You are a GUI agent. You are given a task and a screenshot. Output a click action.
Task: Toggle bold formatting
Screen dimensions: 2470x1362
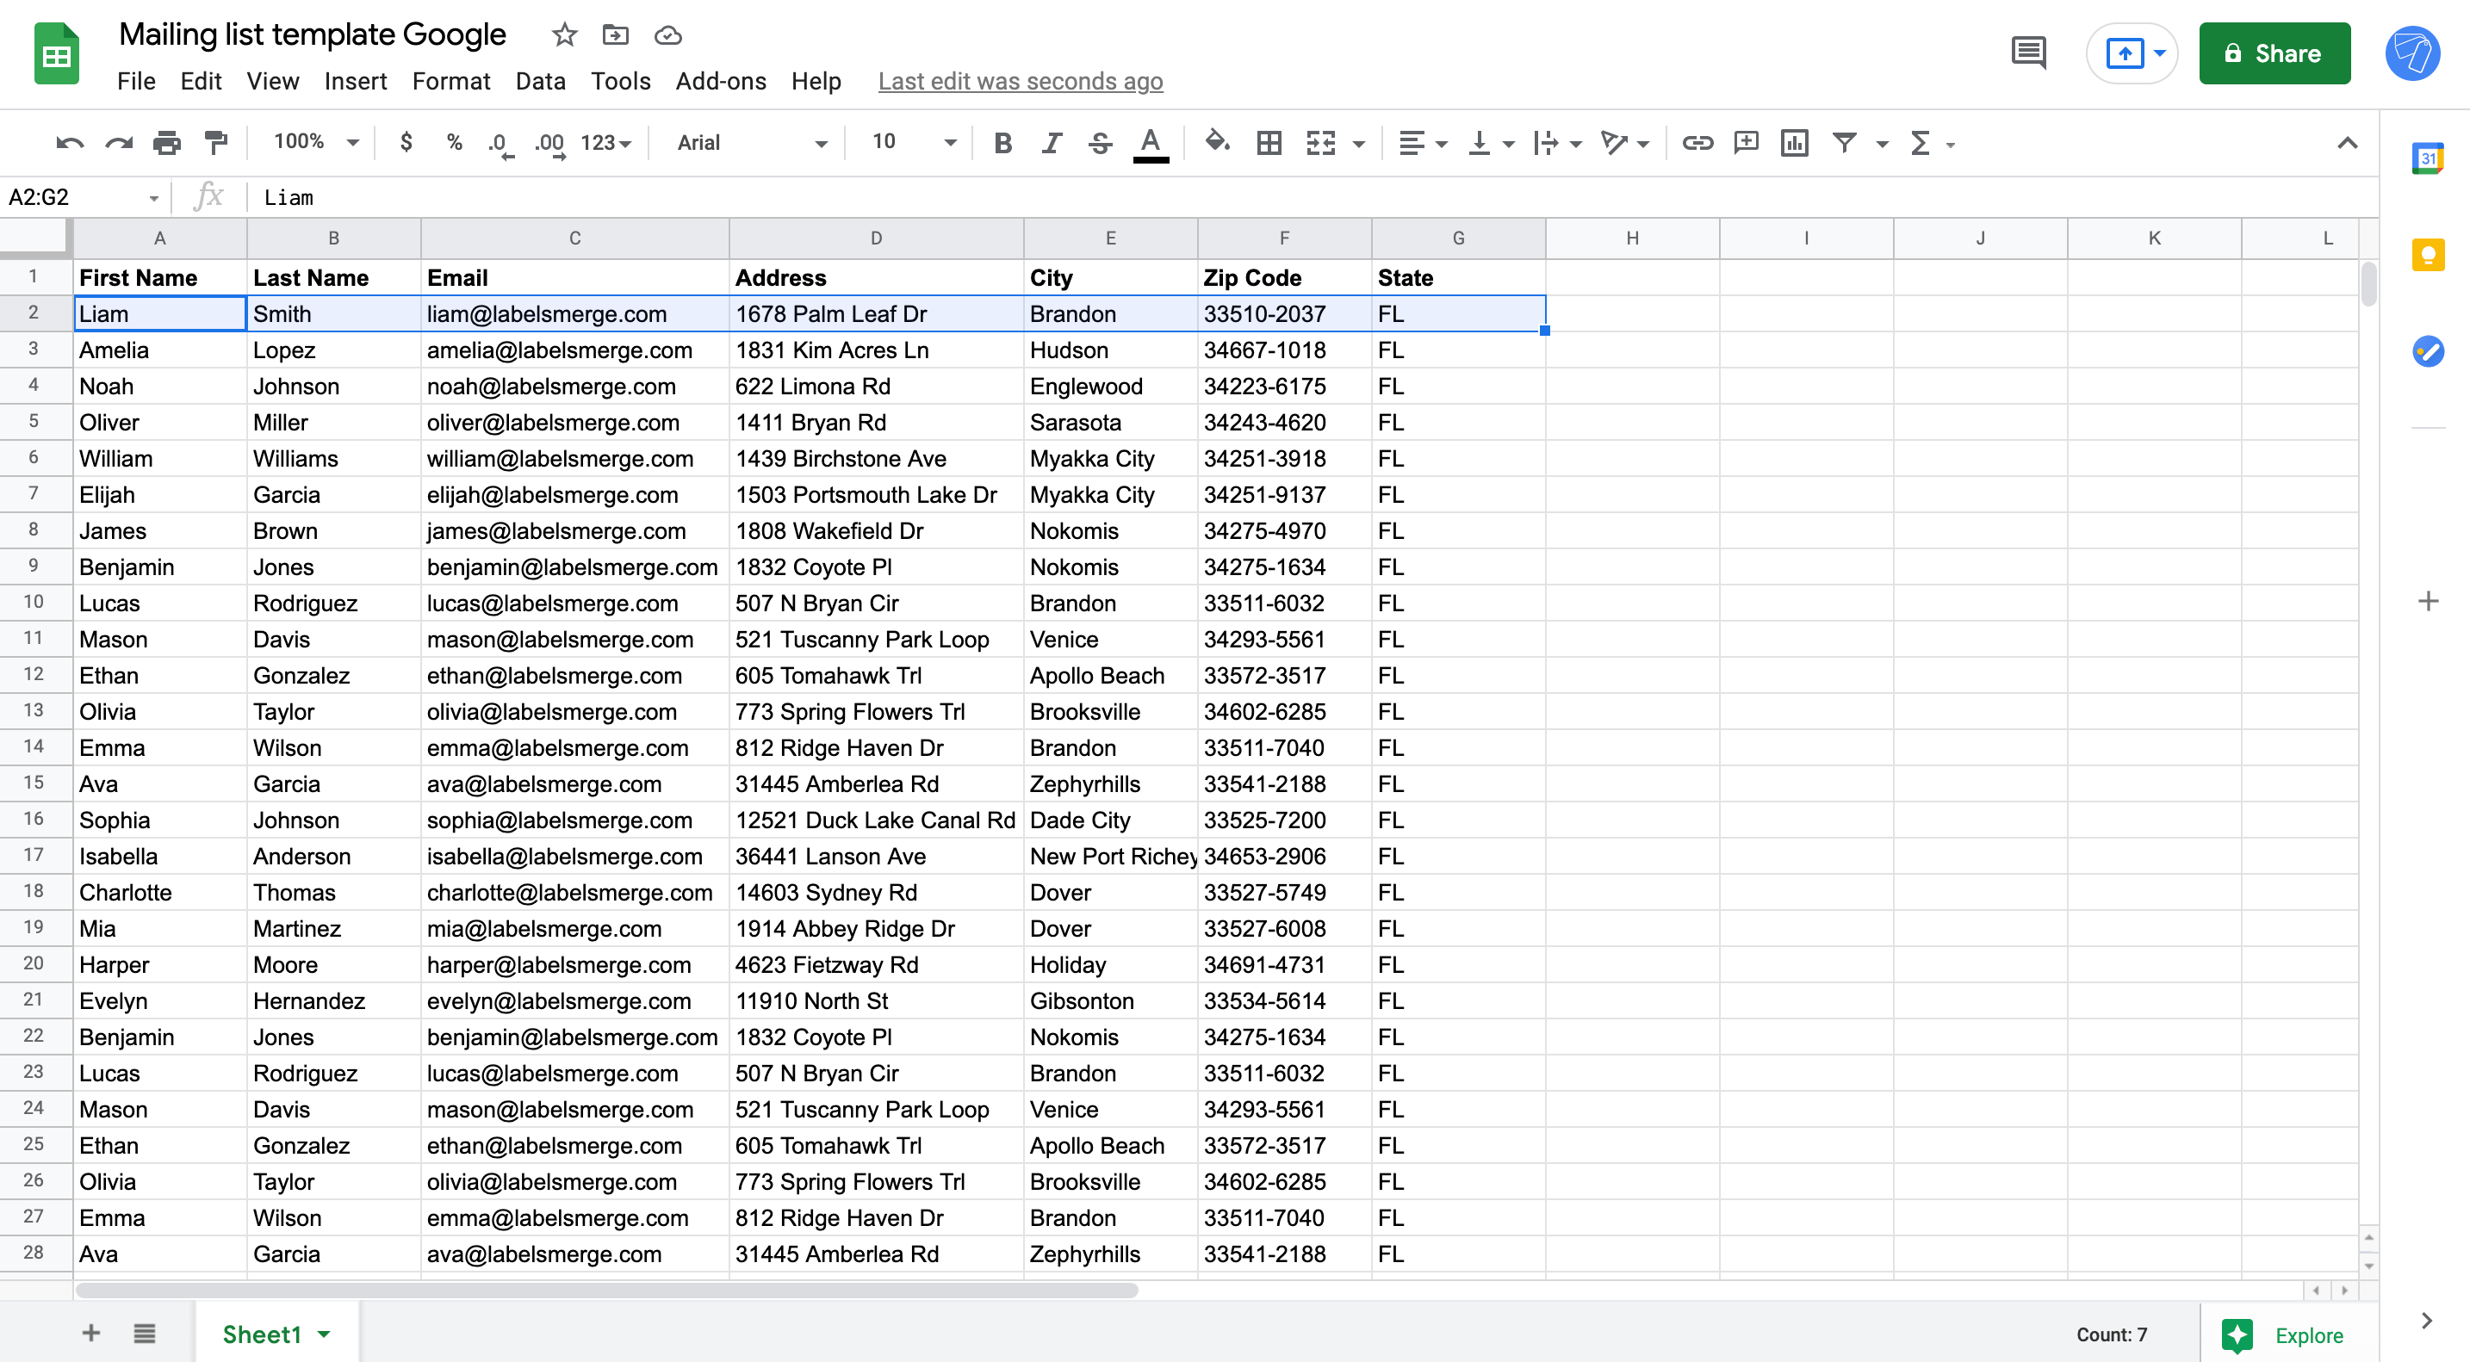coord(1002,142)
